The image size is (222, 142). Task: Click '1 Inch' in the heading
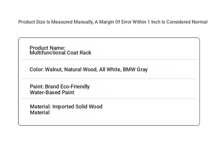tap(154, 22)
